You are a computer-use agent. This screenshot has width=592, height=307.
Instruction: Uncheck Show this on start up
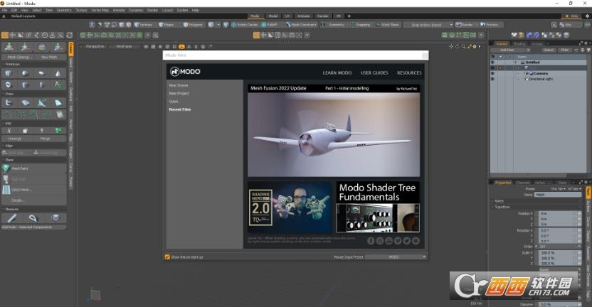pos(167,257)
